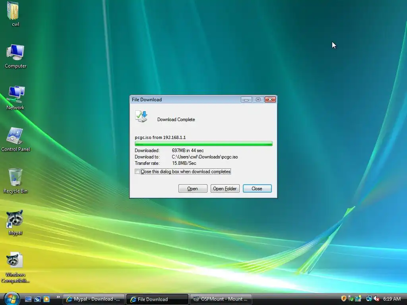The width and height of the screenshot is (407, 305).
Task: Close File Download with the red X
Action: coord(270,100)
